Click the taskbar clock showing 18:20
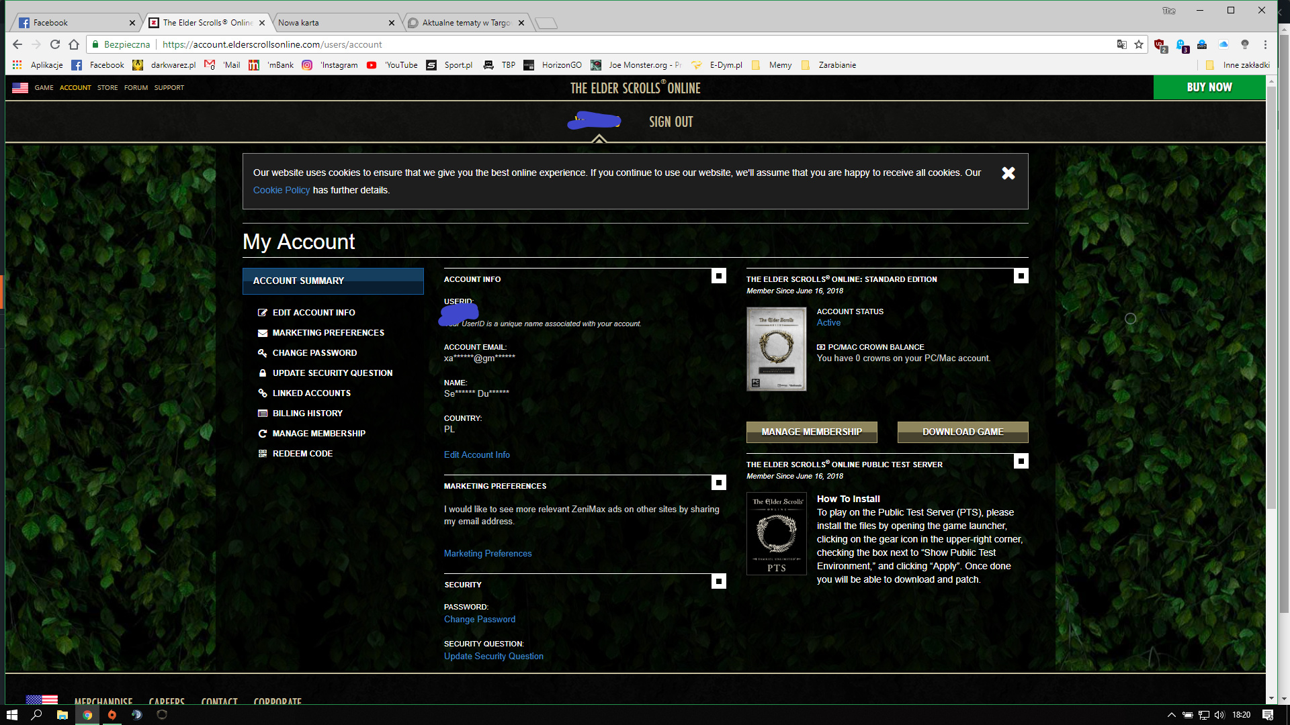This screenshot has height=725, width=1290. point(1242,715)
